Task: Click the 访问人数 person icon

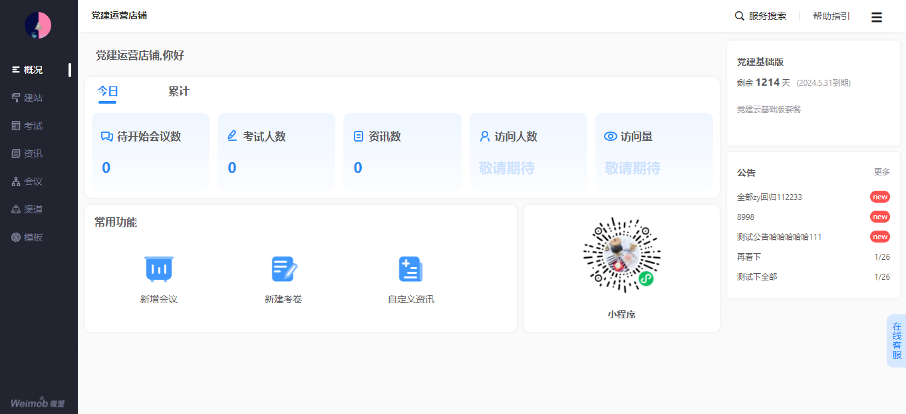Action: coord(485,136)
